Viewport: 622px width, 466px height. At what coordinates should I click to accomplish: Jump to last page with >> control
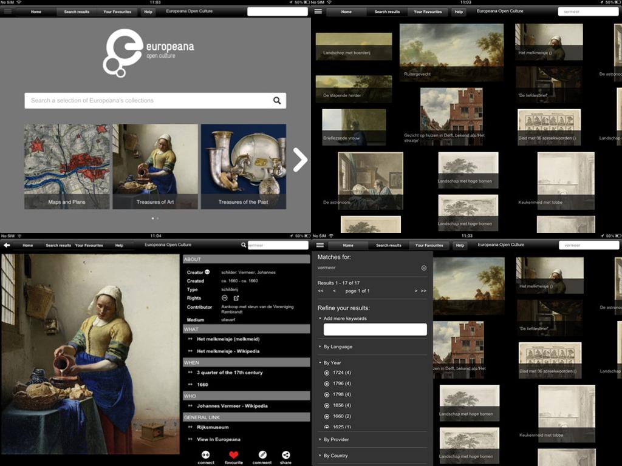(423, 291)
